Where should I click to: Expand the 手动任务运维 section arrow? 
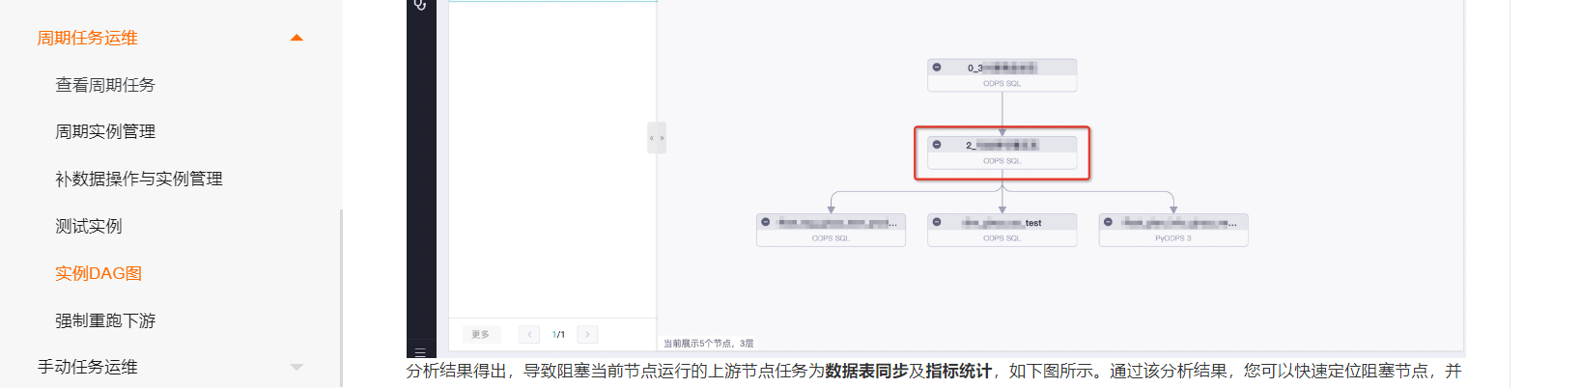[x=296, y=367]
